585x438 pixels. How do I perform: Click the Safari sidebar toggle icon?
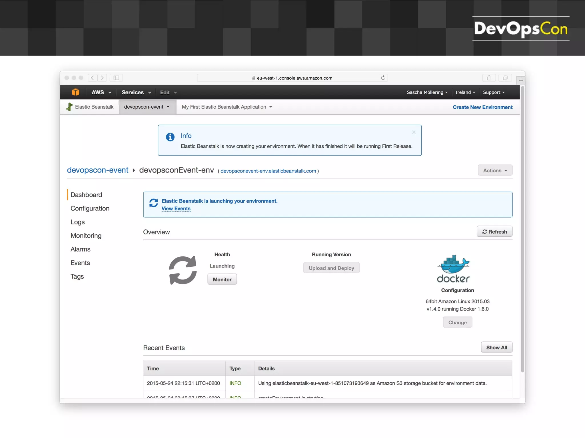pos(116,78)
